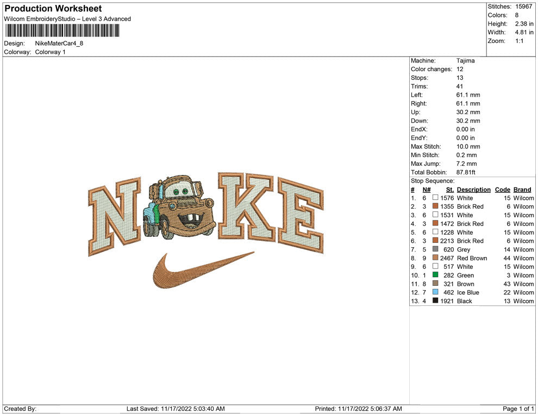
Task: Click the N# column header
Action: click(x=427, y=190)
